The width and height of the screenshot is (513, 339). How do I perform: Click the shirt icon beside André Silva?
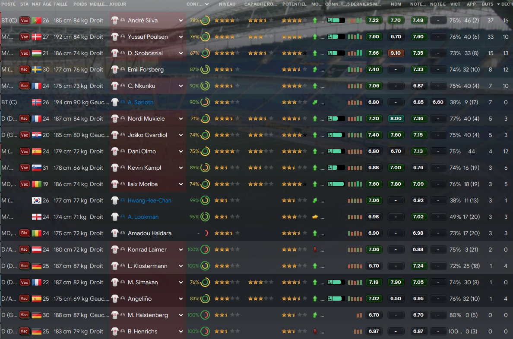pos(114,20)
